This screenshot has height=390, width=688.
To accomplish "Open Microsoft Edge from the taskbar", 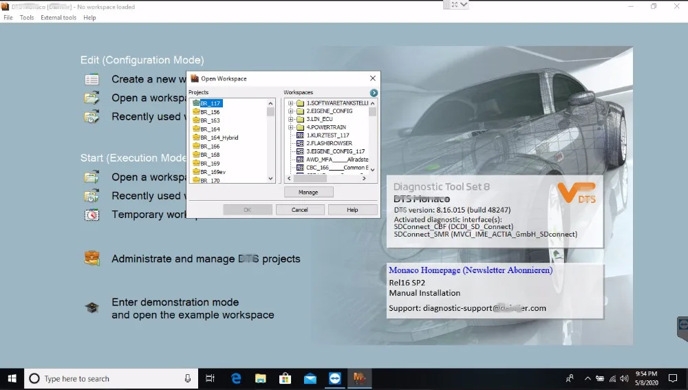I will pos(237,378).
